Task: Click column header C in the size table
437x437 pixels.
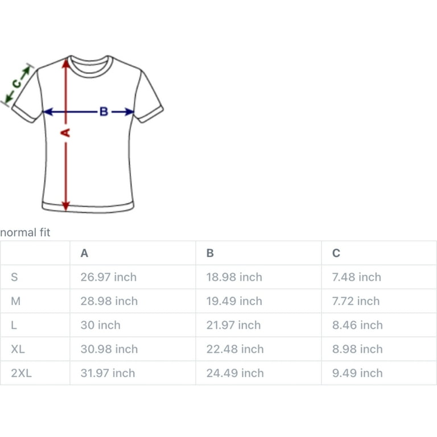Action: (x=336, y=253)
